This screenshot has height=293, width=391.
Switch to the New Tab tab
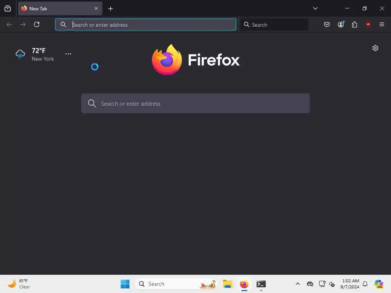[x=60, y=8]
